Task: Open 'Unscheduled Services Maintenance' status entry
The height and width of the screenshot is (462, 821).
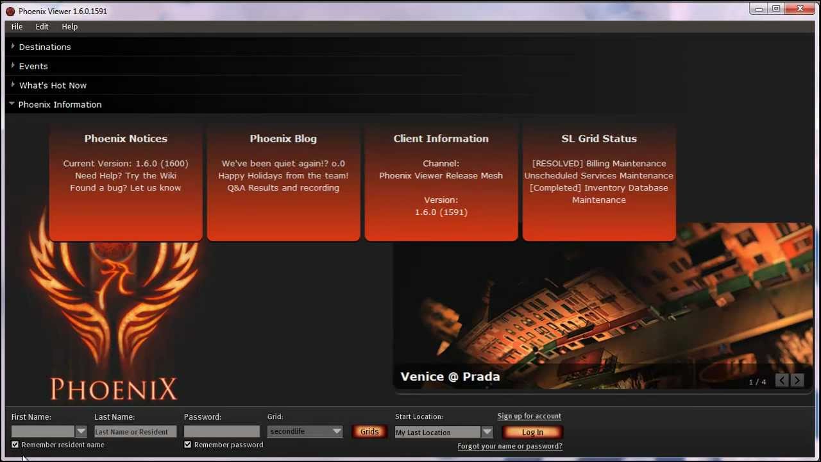Action: [x=599, y=175]
